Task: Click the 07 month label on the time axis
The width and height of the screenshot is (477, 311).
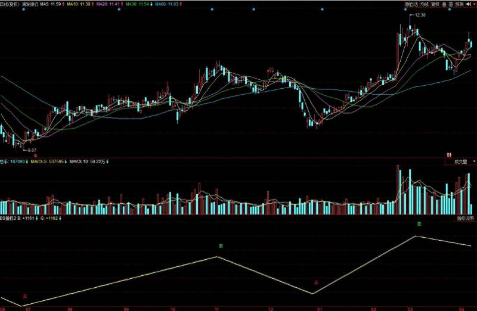Action: tap(28, 309)
